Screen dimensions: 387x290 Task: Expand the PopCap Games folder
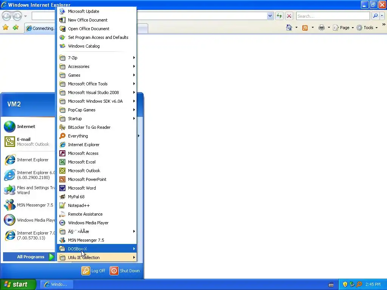[96, 110]
